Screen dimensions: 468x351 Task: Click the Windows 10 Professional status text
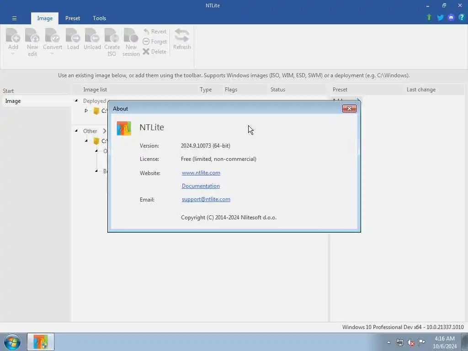coord(403,327)
